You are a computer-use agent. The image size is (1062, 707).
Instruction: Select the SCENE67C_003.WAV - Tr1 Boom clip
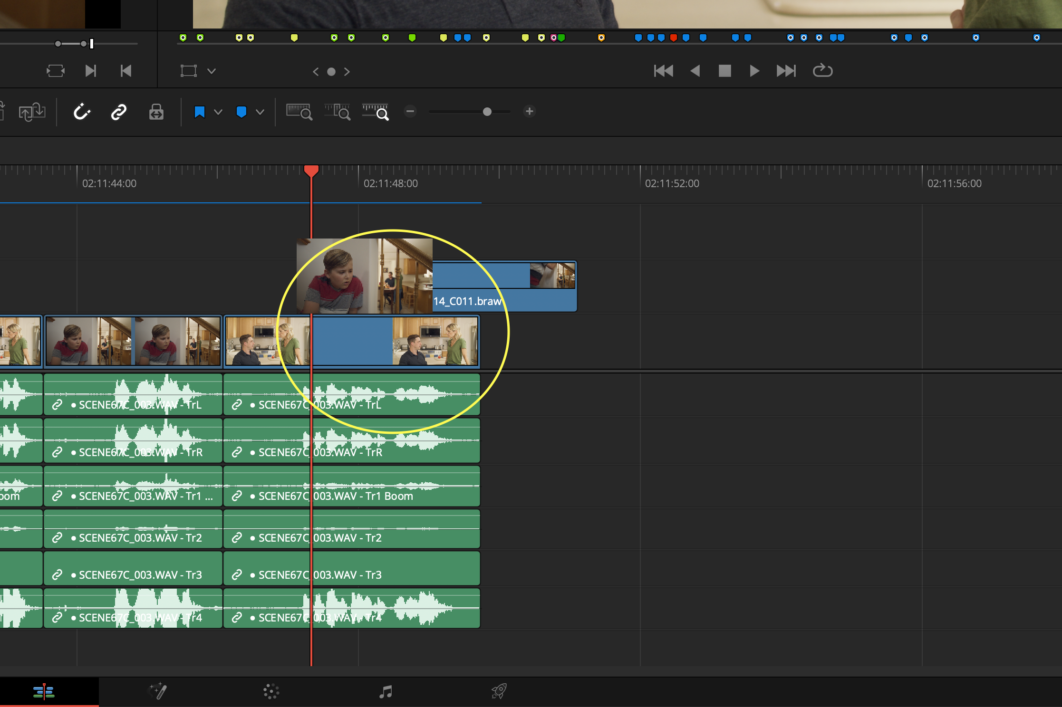pyautogui.click(x=352, y=486)
